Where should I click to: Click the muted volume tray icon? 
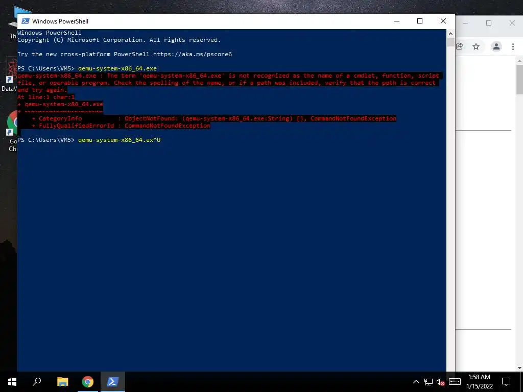coord(441,382)
